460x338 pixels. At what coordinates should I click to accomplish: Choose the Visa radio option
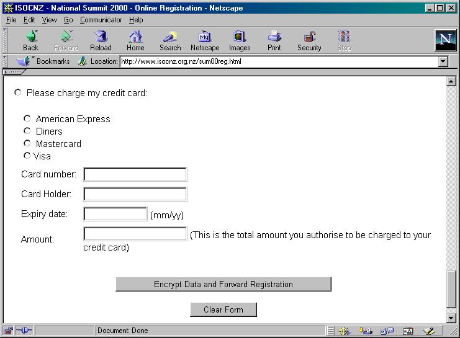[27, 156]
